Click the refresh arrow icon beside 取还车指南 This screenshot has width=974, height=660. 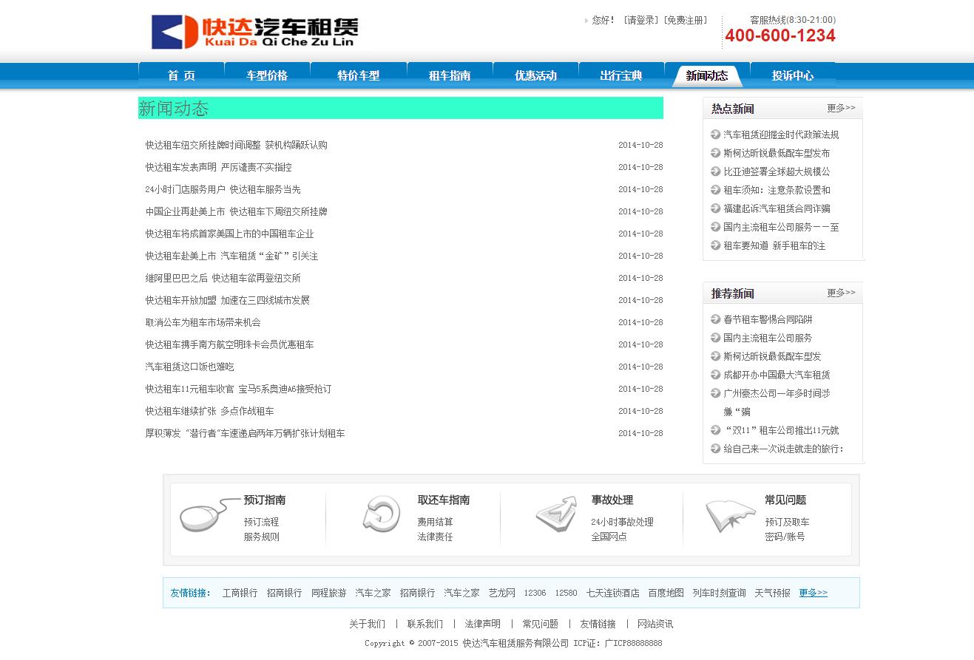(x=382, y=514)
